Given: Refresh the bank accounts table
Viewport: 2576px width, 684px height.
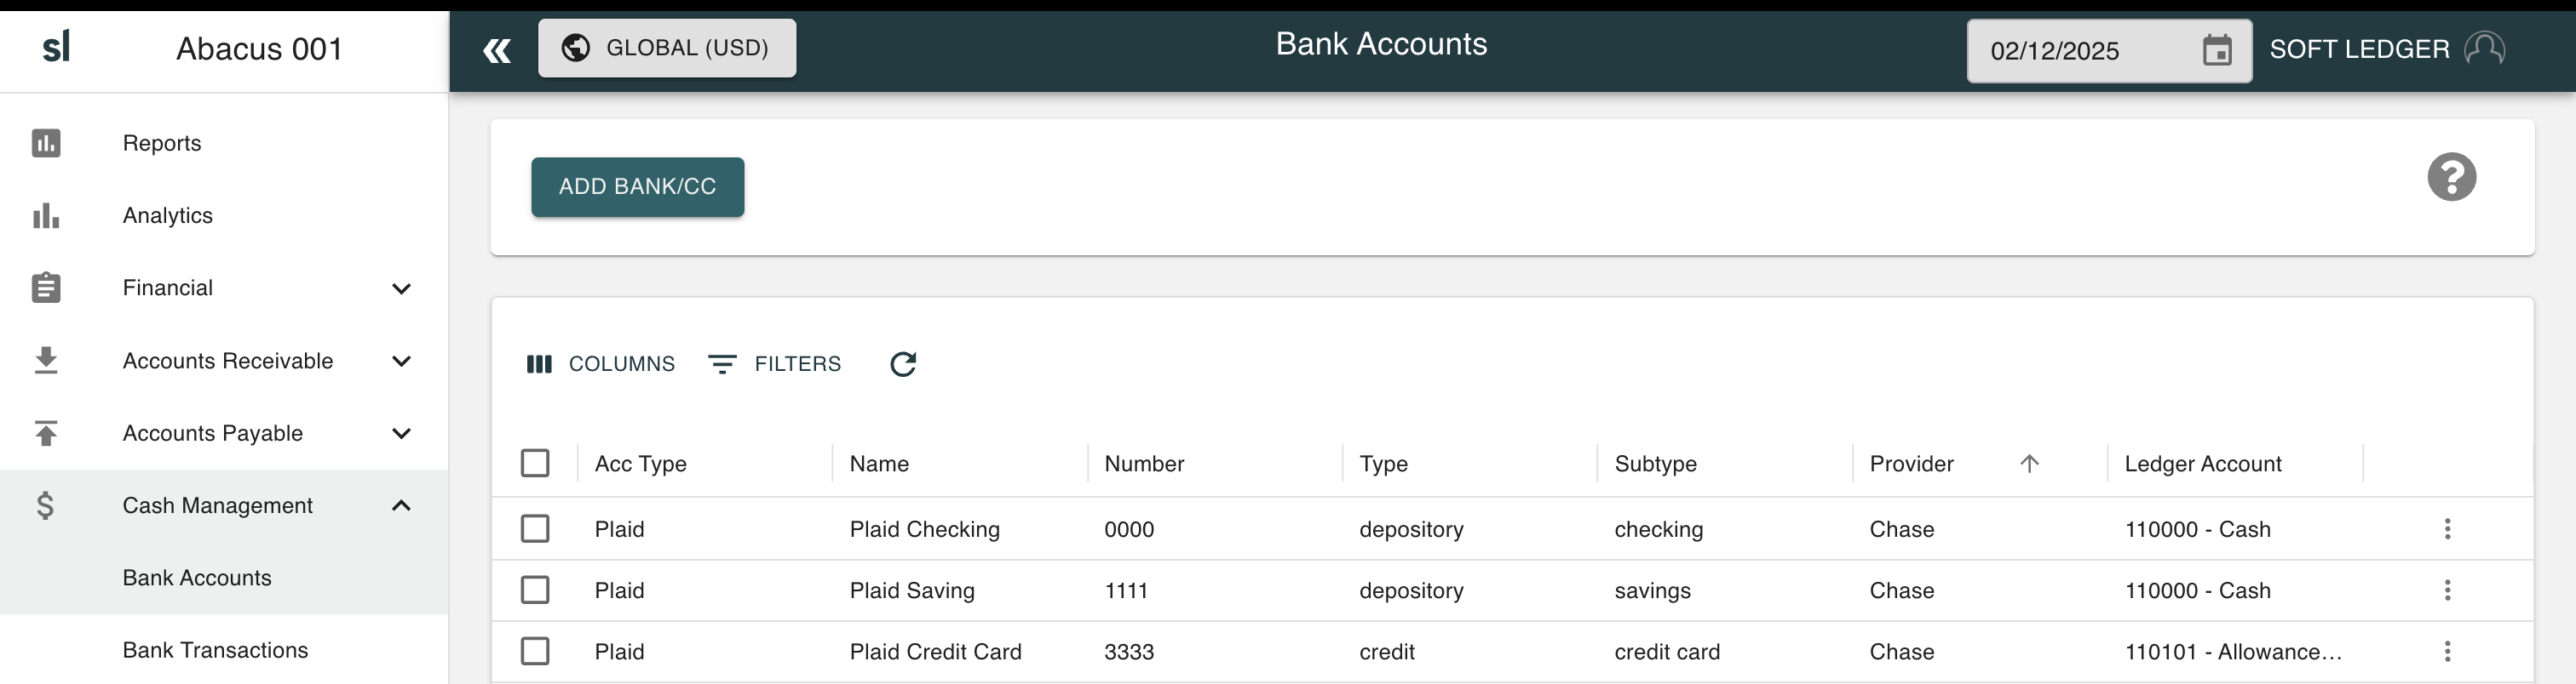Looking at the screenshot, I should point(903,364).
